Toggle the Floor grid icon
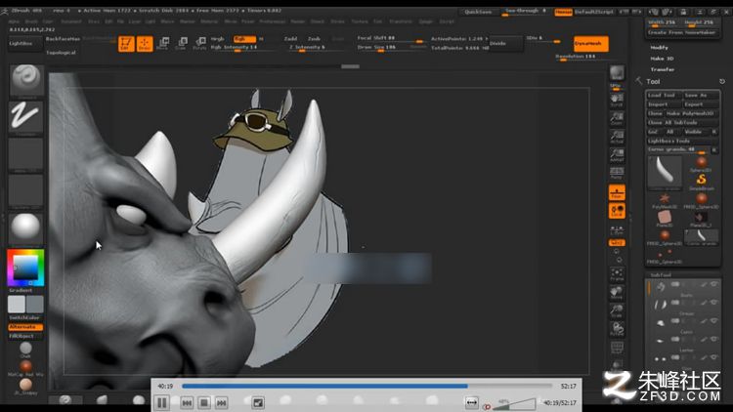Viewport: 733px width, 412px height. point(617,192)
